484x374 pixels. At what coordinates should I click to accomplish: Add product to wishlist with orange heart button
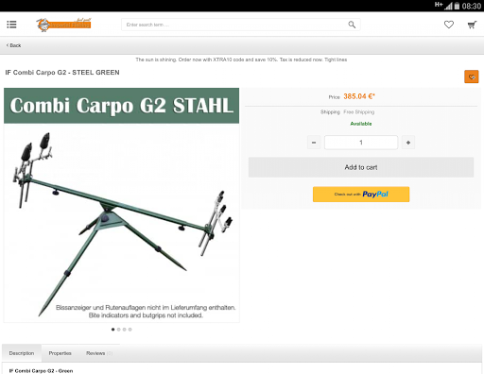tap(472, 76)
